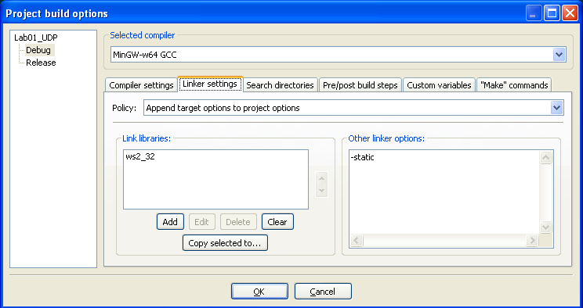Select ws2_32 in Link libraries list
Image resolution: width=583 pixels, height=308 pixels.
click(x=140, y=156)
